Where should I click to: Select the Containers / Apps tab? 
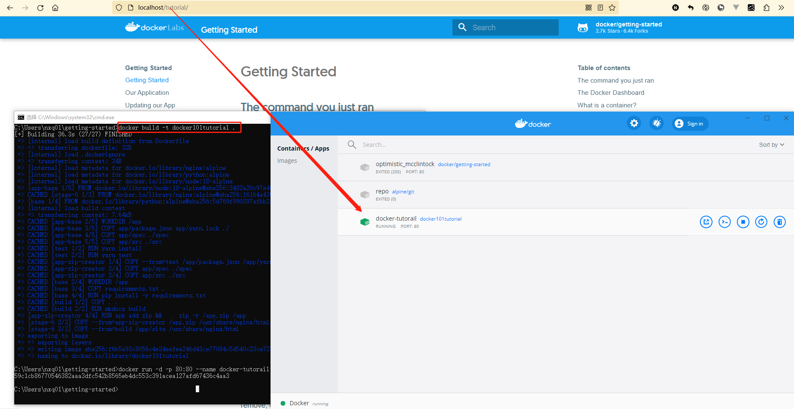pyautogui.click(x=303, y=148)
